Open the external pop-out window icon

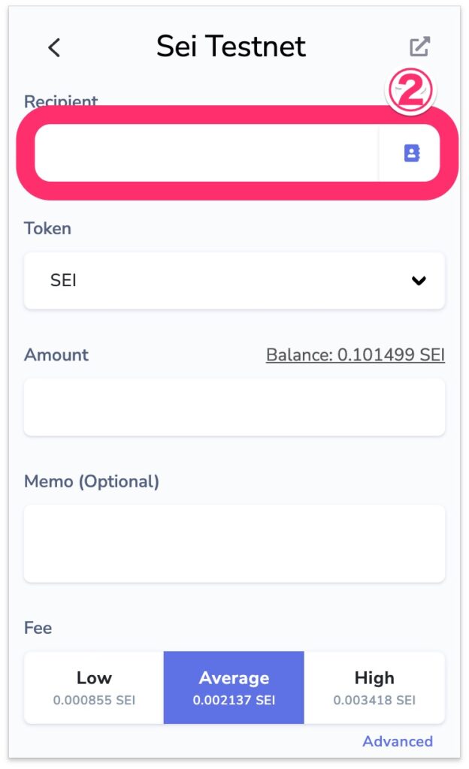[x=419, y=47]
